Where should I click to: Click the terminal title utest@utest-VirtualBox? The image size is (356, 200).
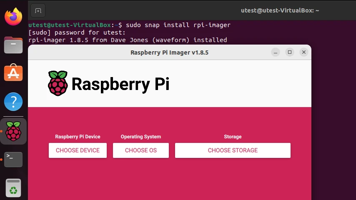pos(280,10)
